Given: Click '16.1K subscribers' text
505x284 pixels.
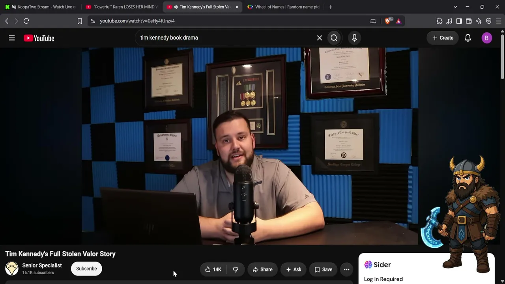Looking at the screenshot, I should (38, 273).
